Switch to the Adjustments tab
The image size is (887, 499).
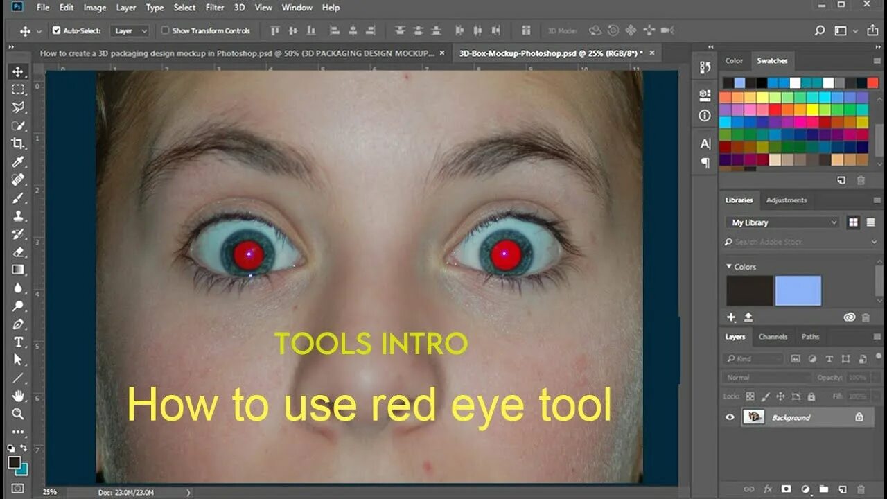pyautogui.click(x=786, y=200)
